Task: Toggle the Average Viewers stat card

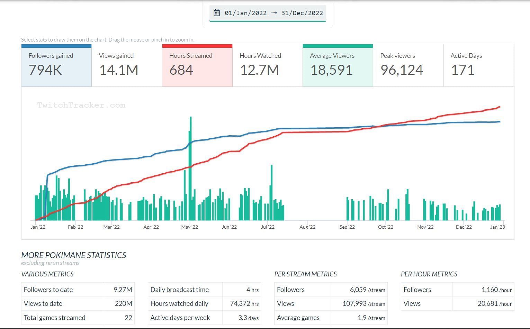Action: (x=338, y=65)
